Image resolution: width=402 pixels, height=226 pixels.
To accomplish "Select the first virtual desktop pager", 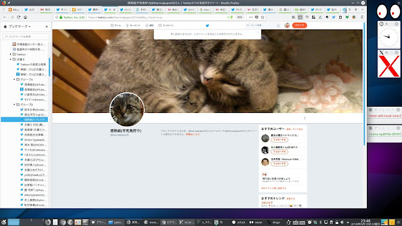I will pos(14,222).
